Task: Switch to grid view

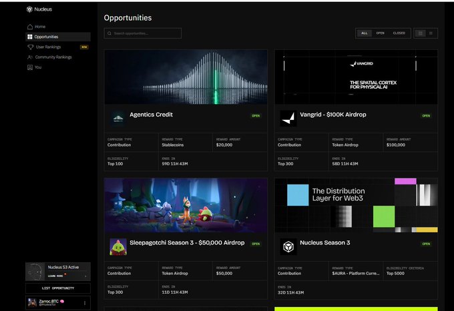Action: click(x=421, y=33)
